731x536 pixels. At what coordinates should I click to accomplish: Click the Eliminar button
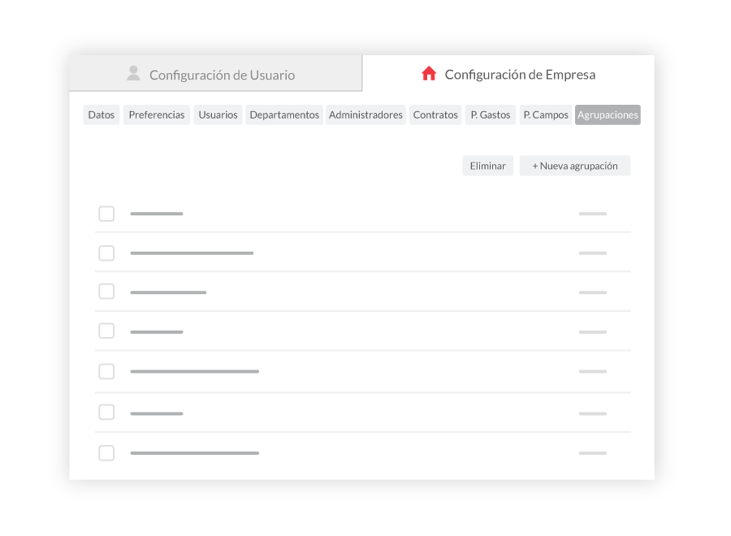pyautogui.click(x=487, y=166)
